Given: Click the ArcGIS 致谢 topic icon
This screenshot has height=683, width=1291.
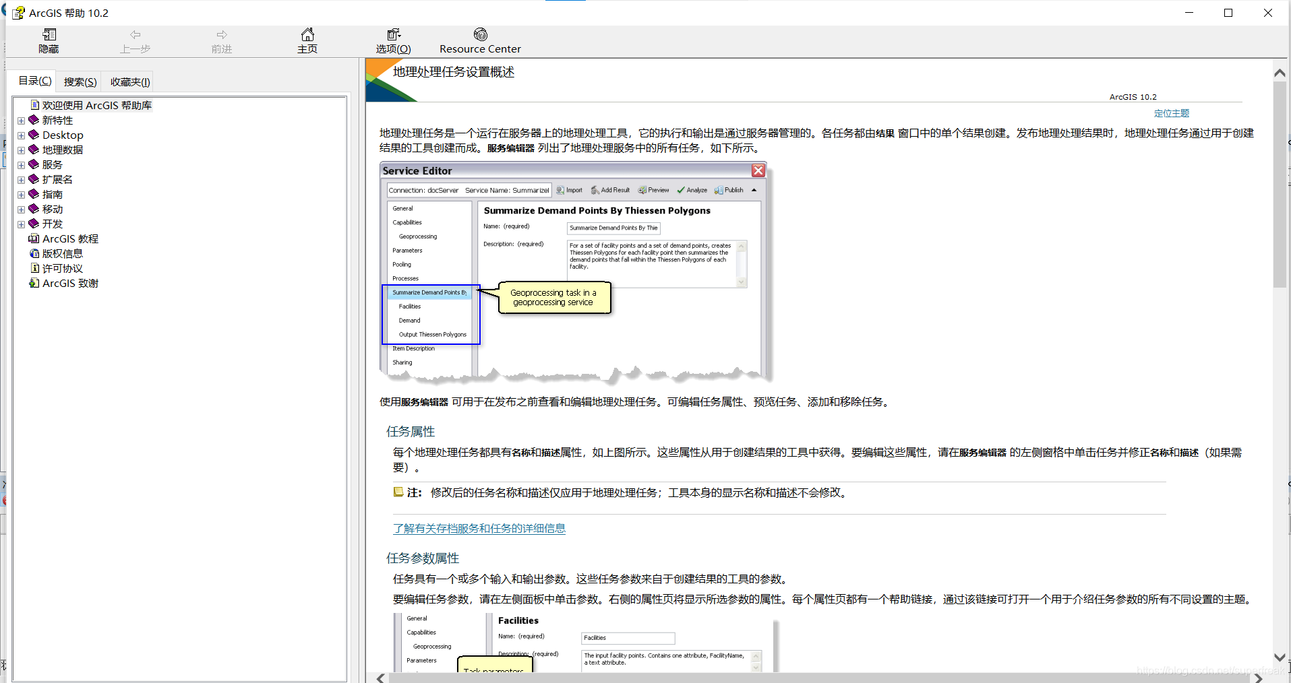Looking at the screenshot, I should click(x=34, y=283).
